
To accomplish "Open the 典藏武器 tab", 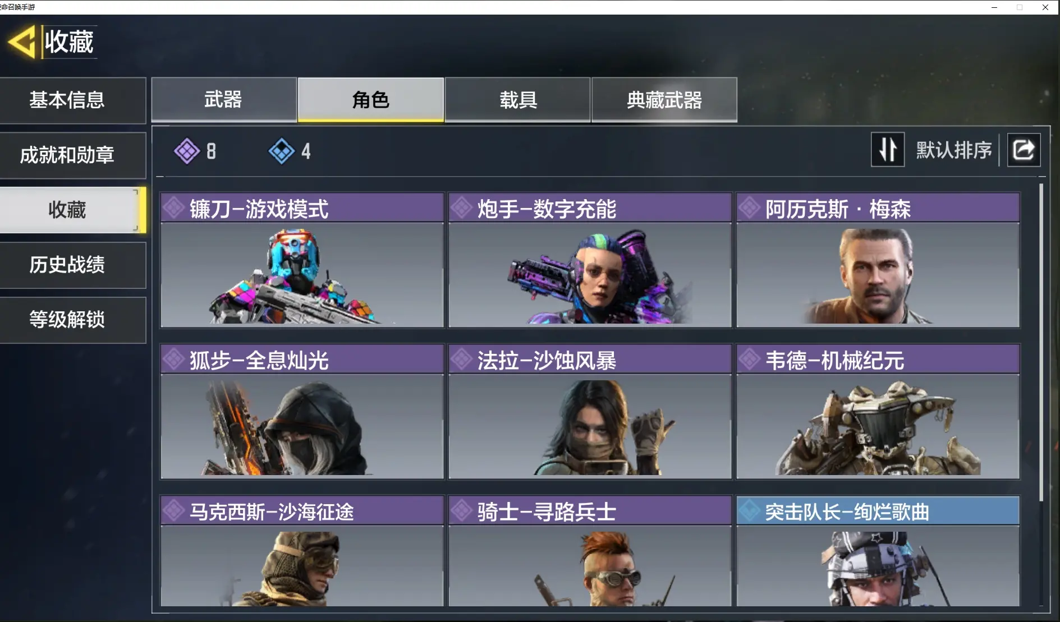I will click(x=664, y=100).
